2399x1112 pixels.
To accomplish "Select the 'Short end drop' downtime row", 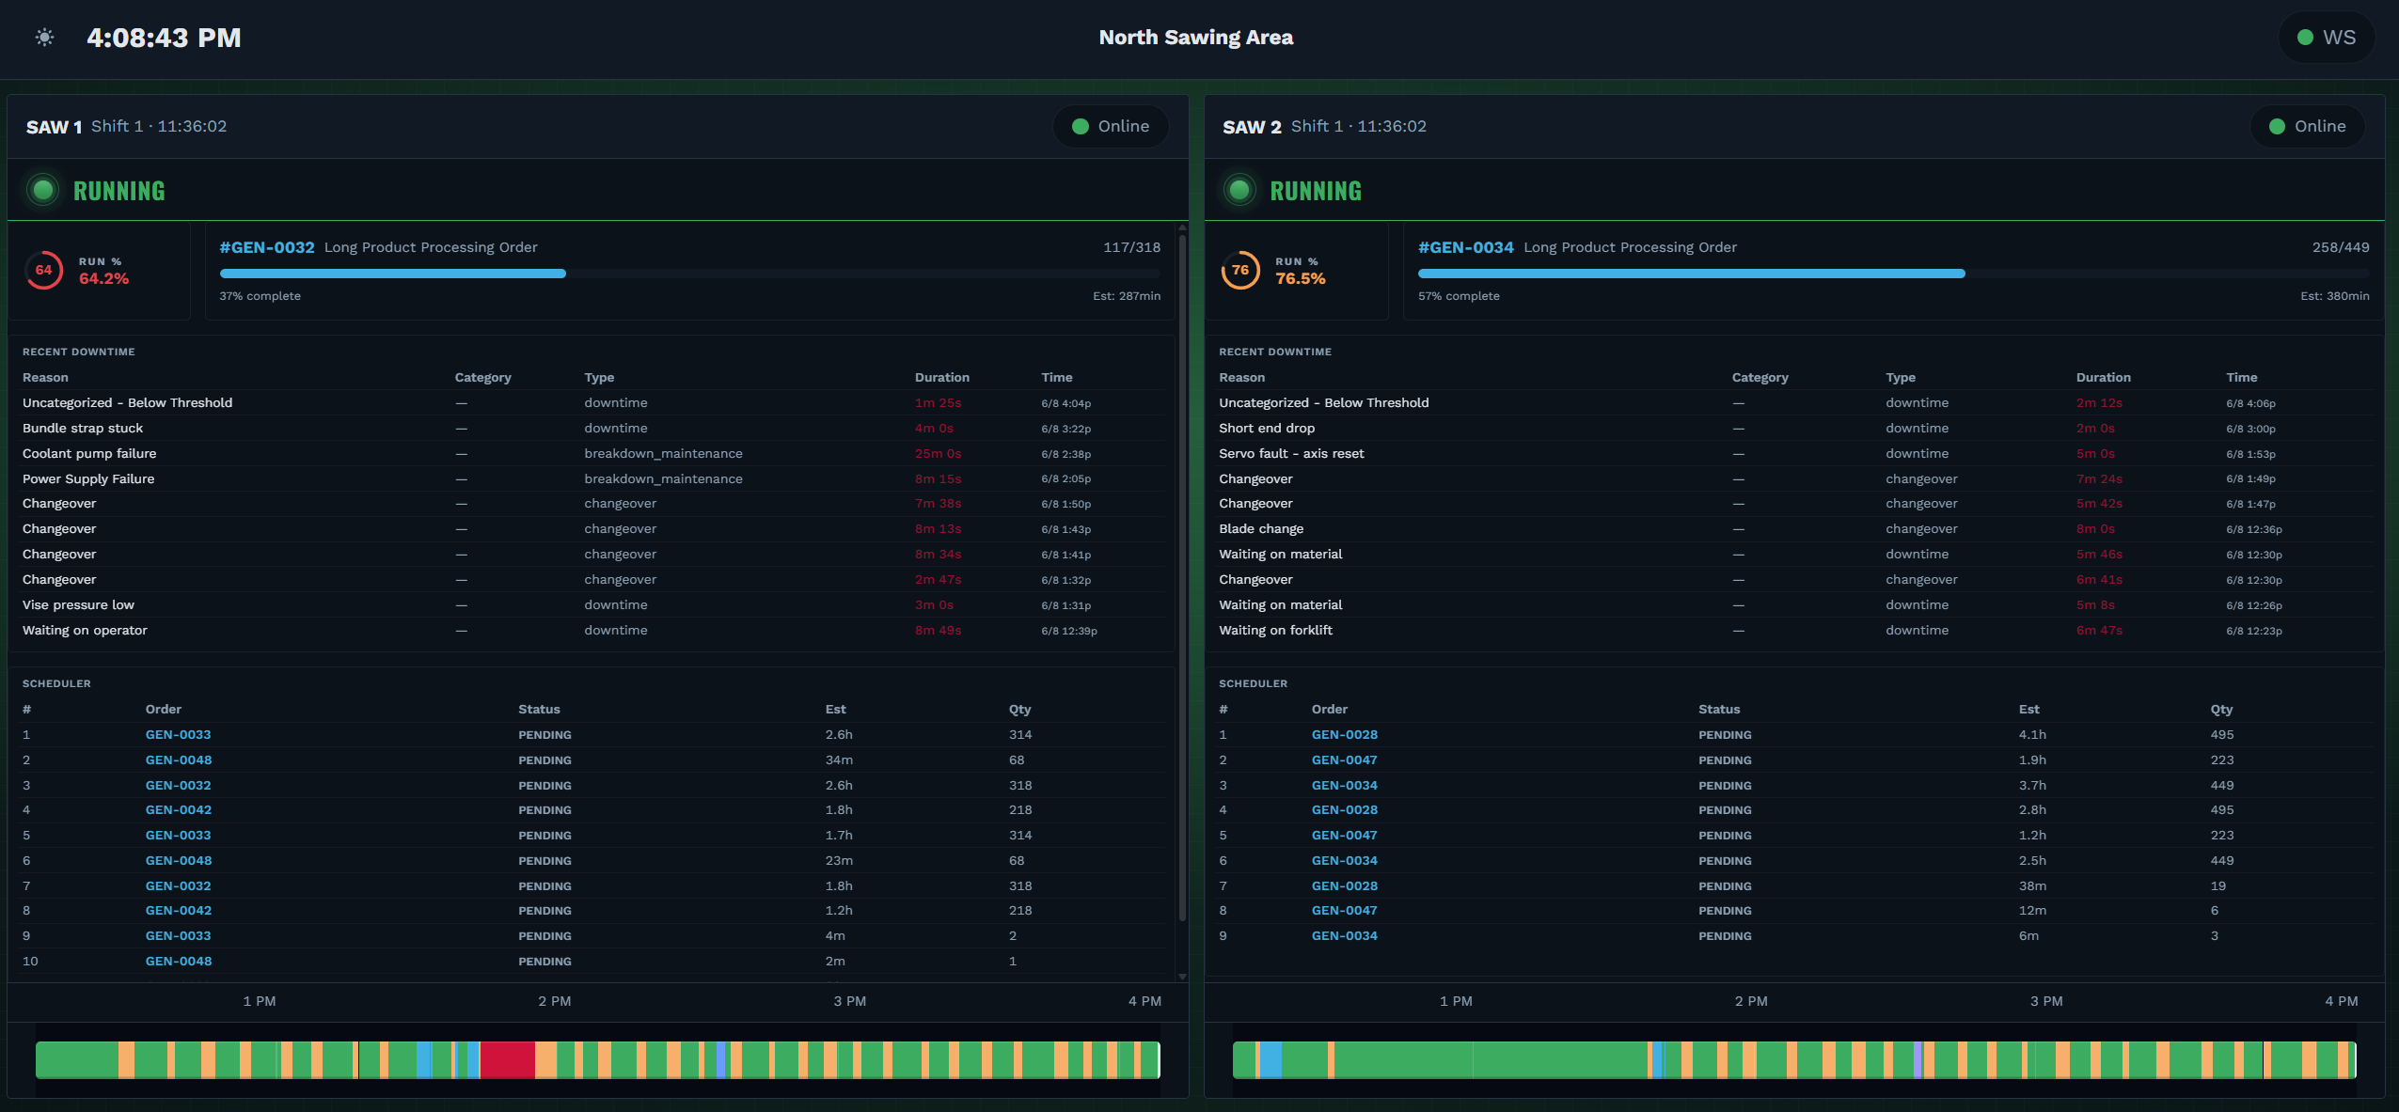I will click(1794, 429).
